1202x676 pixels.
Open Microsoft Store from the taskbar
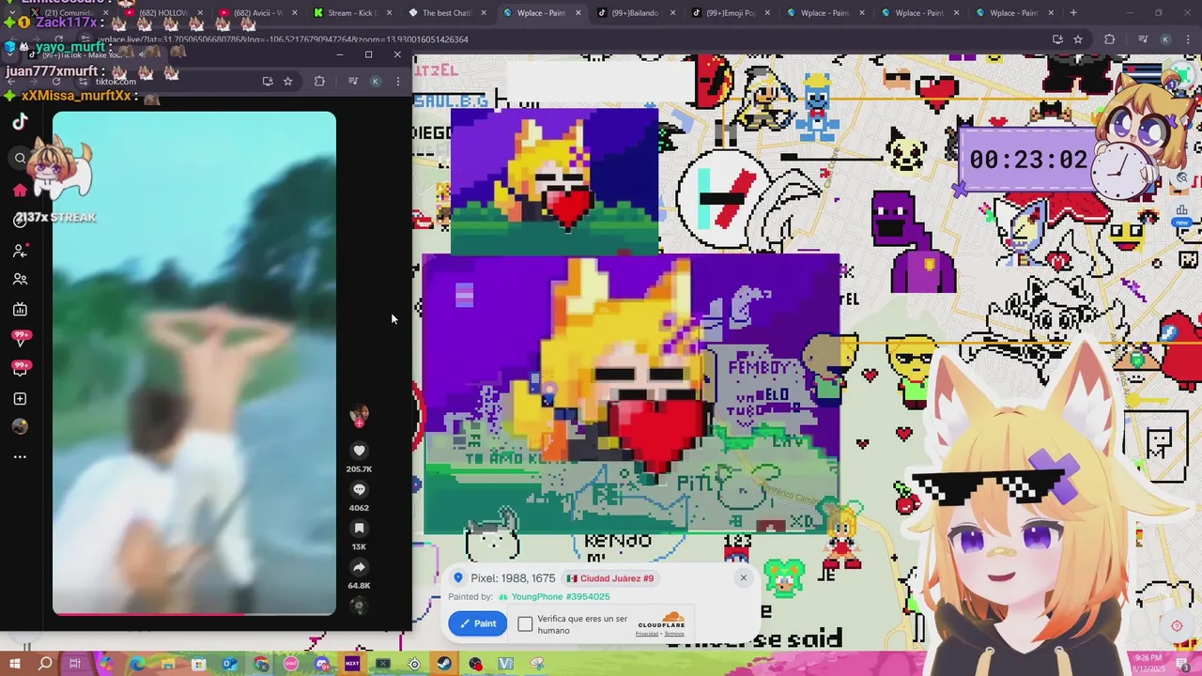198,664
